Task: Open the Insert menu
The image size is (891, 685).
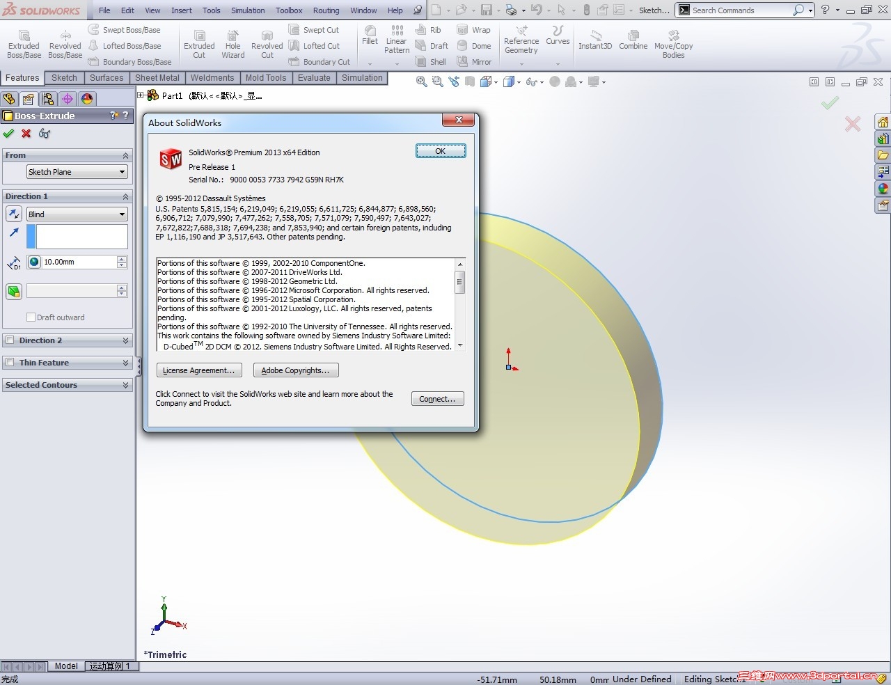Action: (x=182, y=10)
